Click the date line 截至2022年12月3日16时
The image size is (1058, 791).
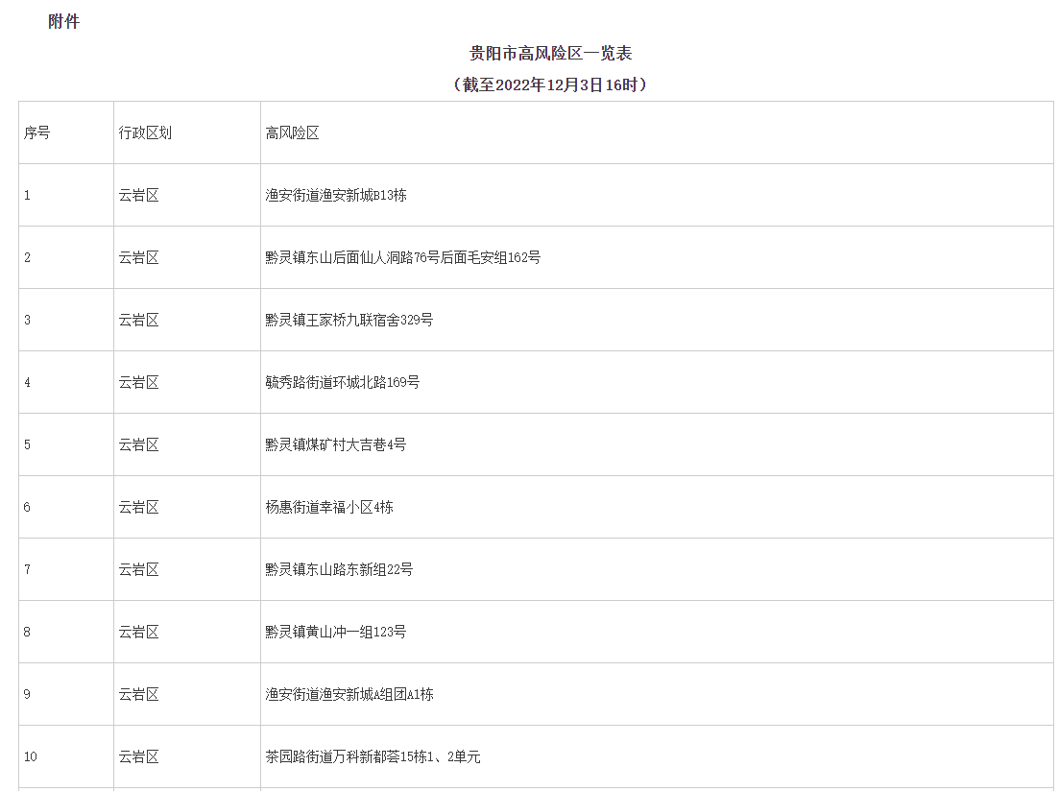click(550, 84)
